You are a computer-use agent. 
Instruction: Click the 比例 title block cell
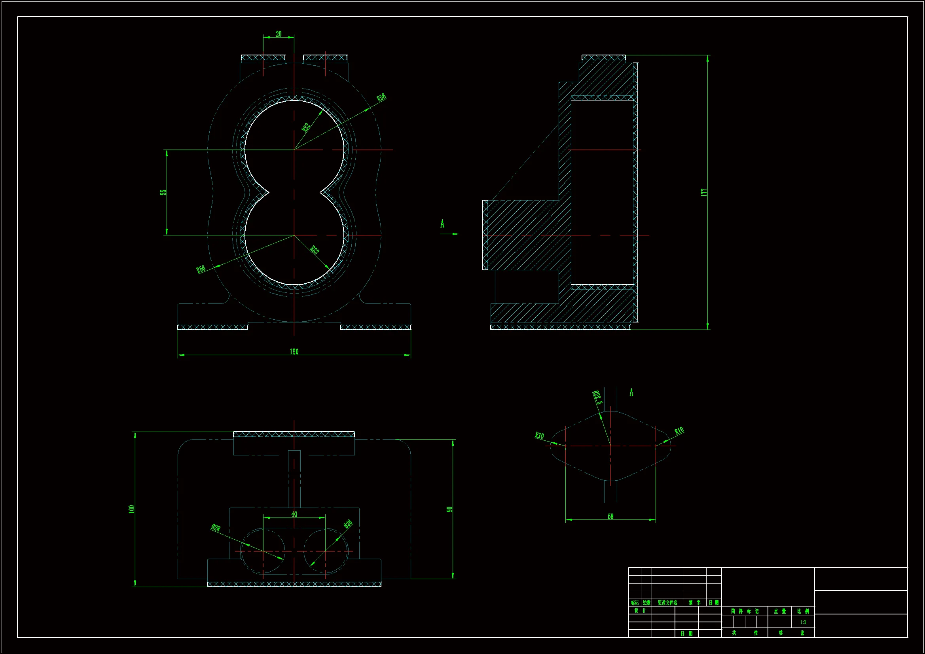tap(803, 611)
